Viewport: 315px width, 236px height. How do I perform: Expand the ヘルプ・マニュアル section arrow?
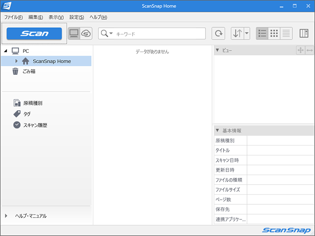(x=6, y=216)
